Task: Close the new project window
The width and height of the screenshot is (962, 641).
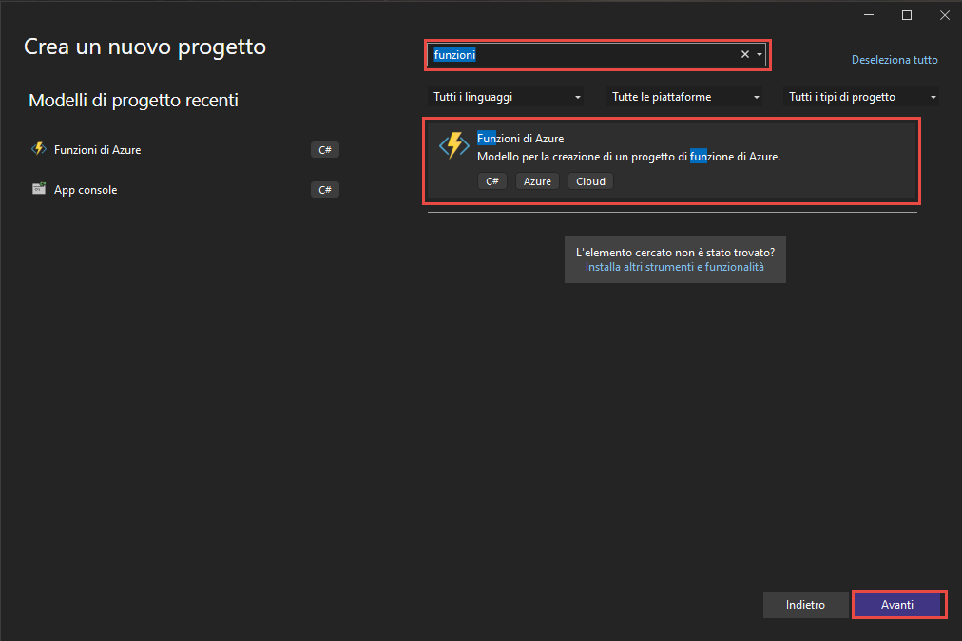Action: point(944,15)
